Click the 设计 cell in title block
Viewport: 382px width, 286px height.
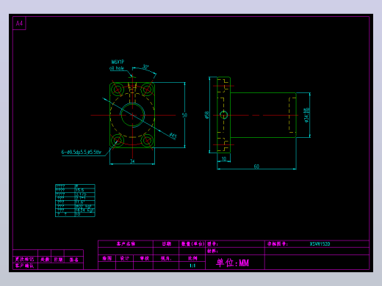124,258
